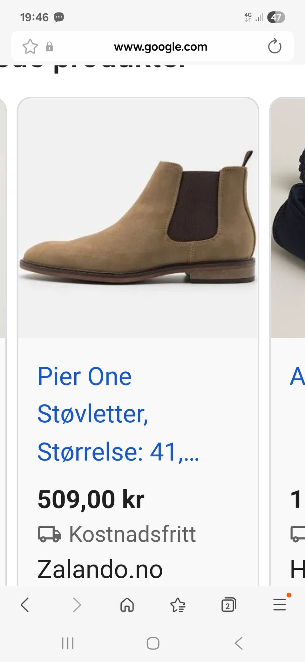Open the browser hamburger menu

(x=280, y=604)
